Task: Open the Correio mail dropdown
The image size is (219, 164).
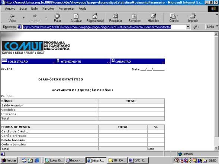Action: [x=177, y=16]
